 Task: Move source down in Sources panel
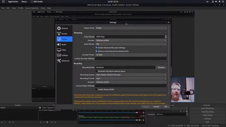[55, 122]
